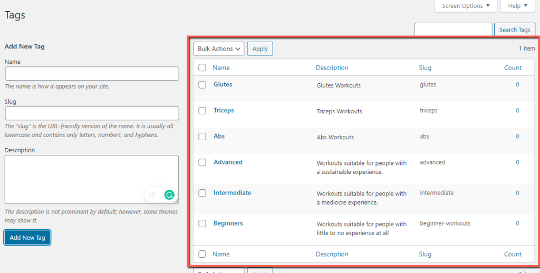This screenshot has width=540, height=273.
Task: Click the green Grammarly icon in Description box
Action: pos(169,195)
